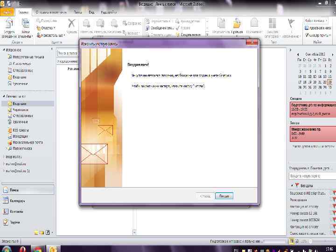Open the Адресная книга
The image size is (336, 252).
[318, 28]
